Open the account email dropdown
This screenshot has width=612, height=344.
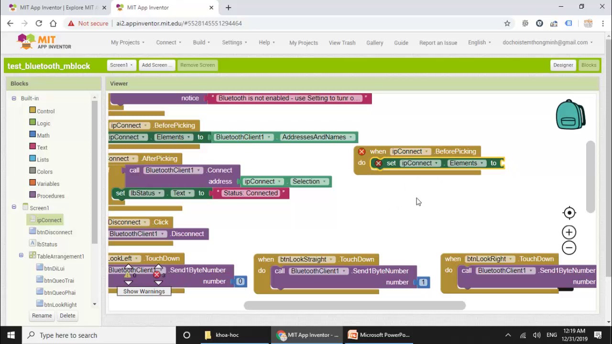pos(547,43)
